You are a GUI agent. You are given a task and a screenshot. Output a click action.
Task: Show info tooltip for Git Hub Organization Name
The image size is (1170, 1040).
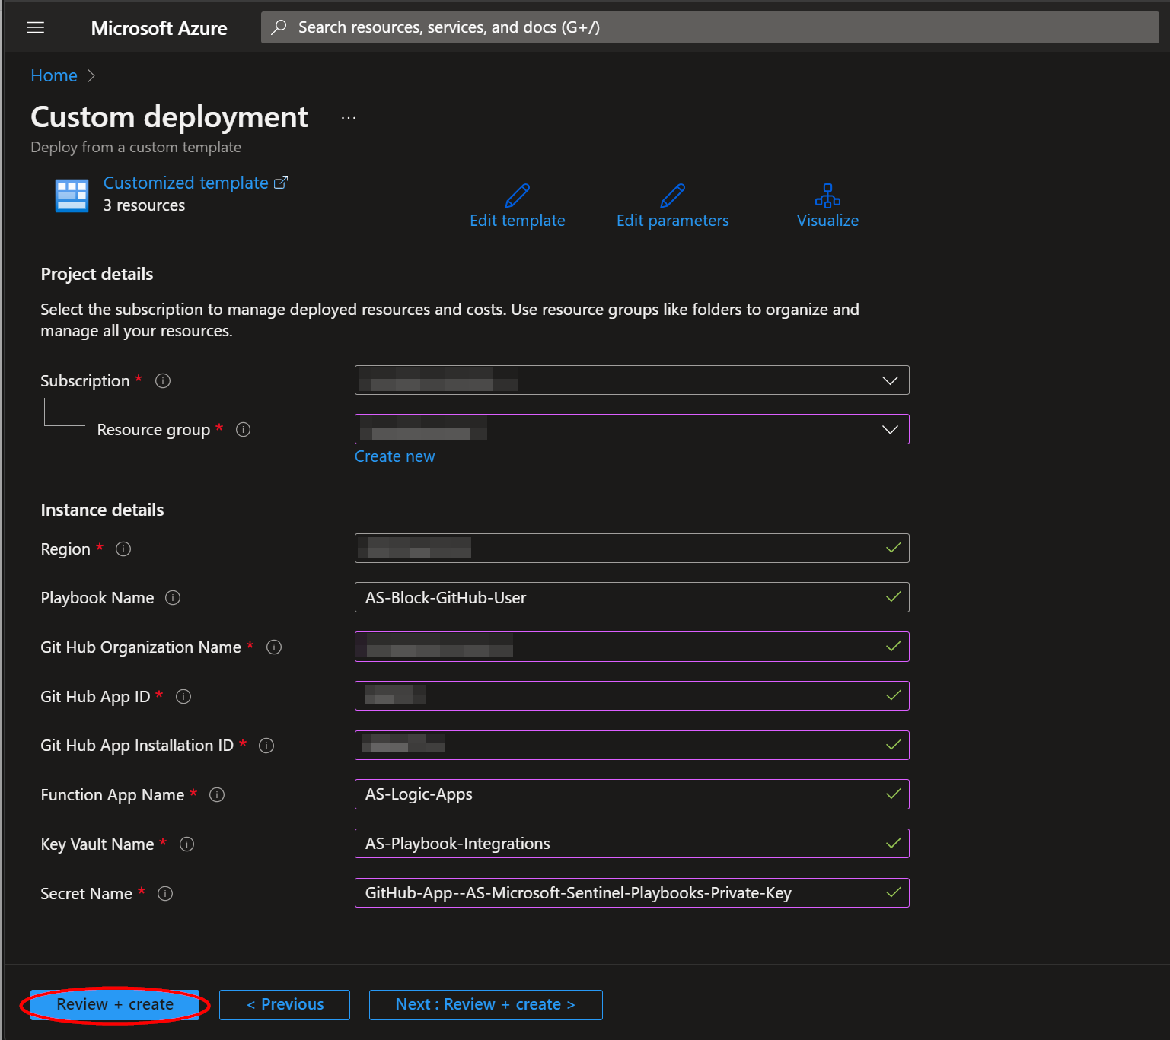(x=274, y=647)
